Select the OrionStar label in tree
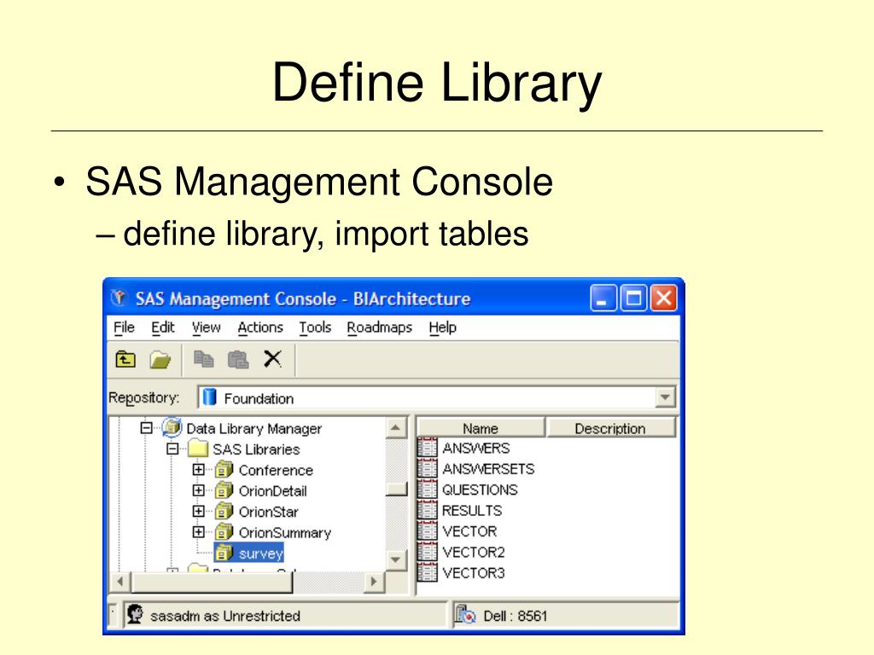The height and width of the screenshot is (655, 874). point(268,512)
